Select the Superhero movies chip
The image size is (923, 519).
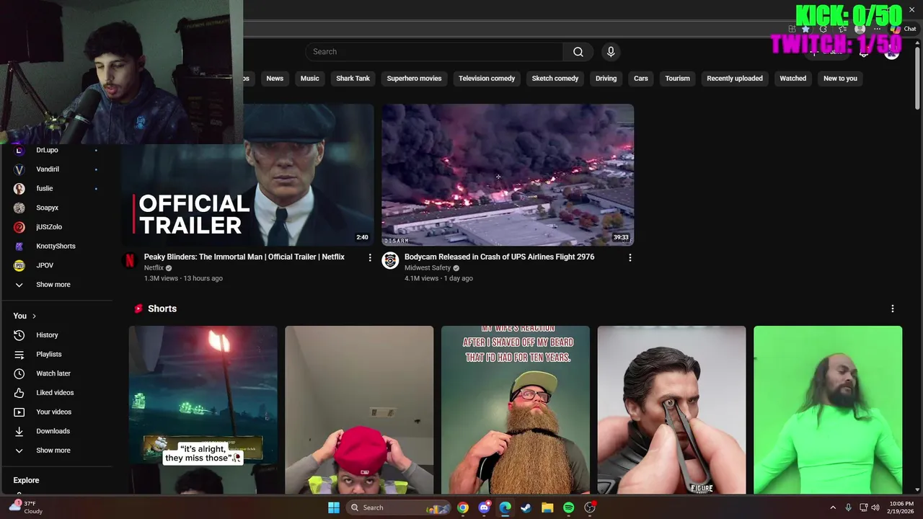(414, 79)
